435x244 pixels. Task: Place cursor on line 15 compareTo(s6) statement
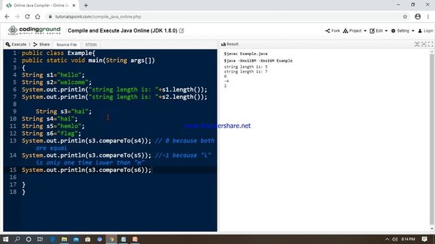[86, 170]
